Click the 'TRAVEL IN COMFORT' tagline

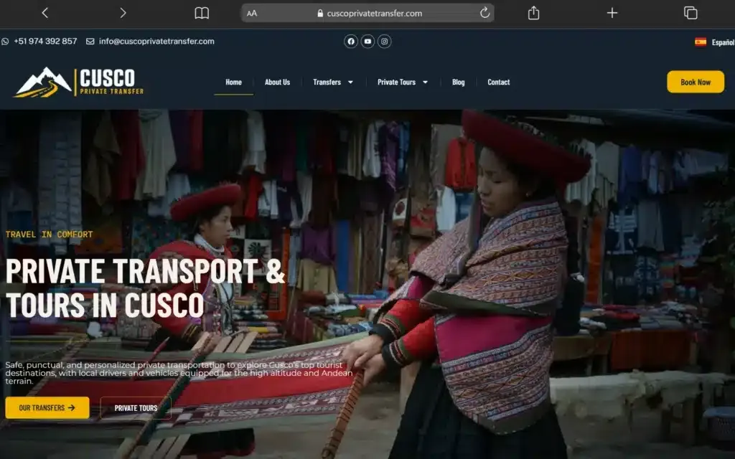[50, 235]
